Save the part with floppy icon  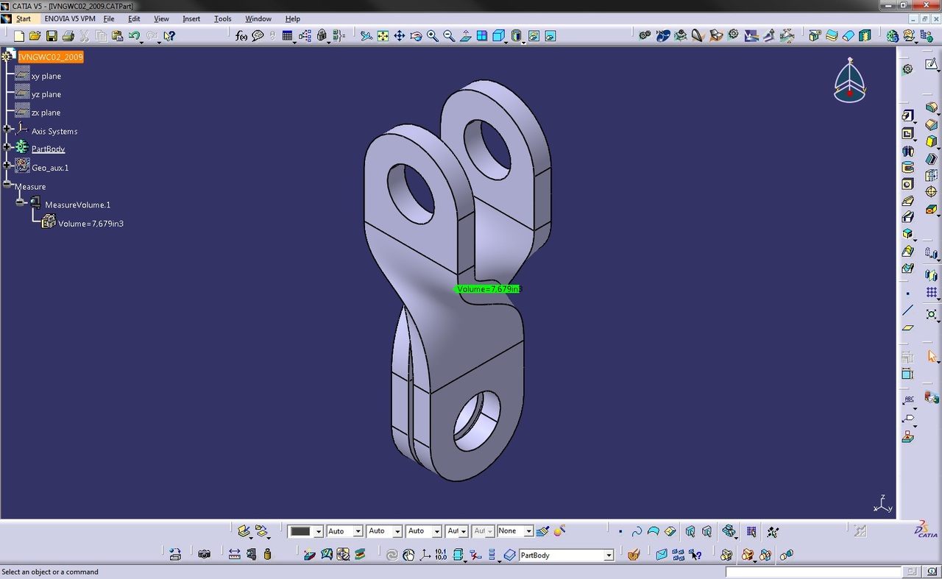coord(52,35)
